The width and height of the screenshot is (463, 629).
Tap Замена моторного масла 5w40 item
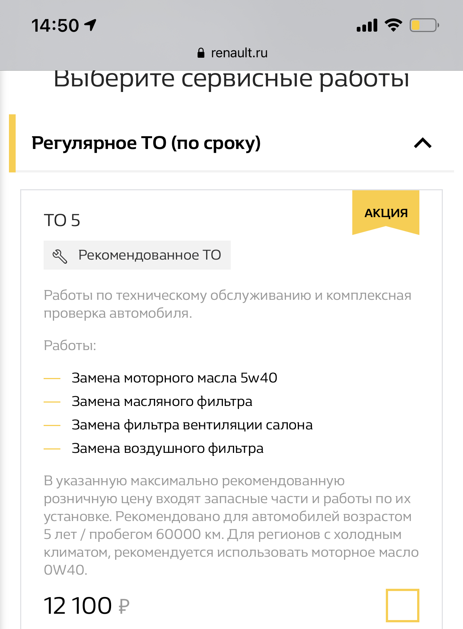click(174, 378)
